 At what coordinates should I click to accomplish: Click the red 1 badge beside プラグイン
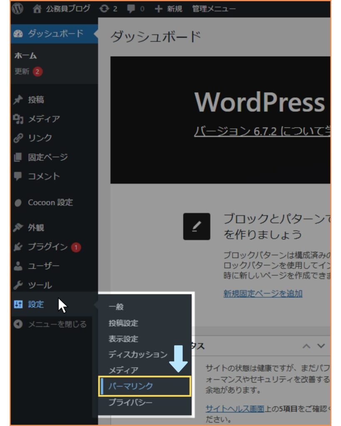tap(76, 247)
